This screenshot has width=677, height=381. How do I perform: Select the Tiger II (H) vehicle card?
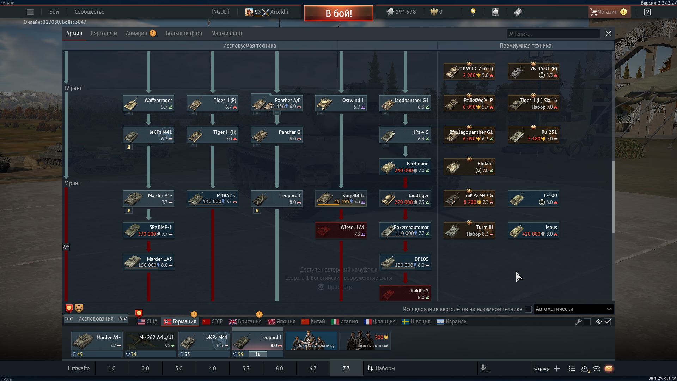[213, 135]
